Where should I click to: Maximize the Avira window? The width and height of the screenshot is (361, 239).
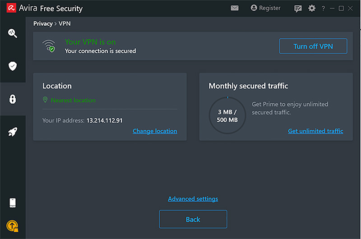(x=341, y=8)
